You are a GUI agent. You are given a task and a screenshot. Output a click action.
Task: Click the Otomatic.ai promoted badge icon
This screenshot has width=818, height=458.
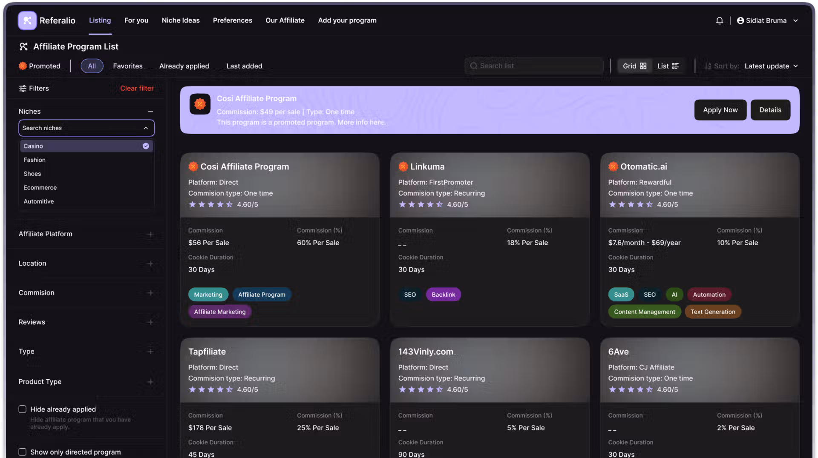613,166
